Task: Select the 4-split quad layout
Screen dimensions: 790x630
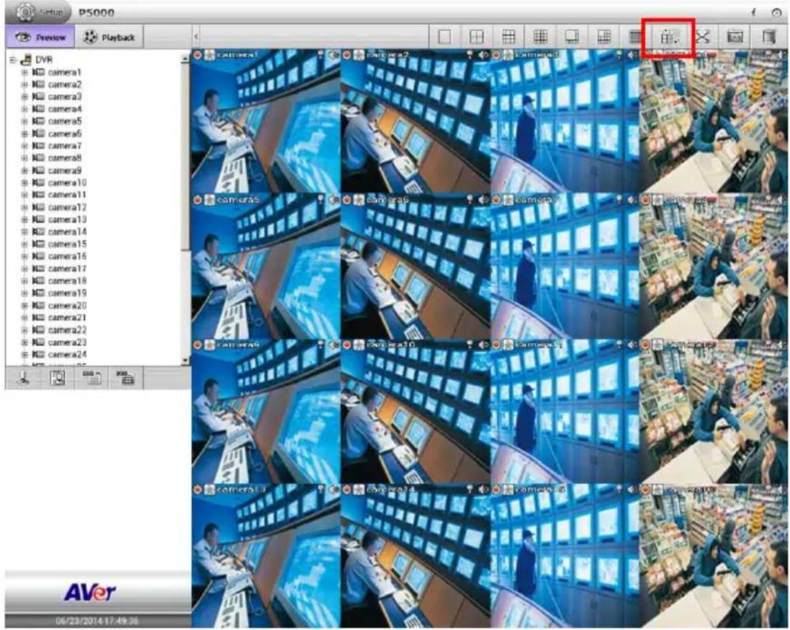Action: (477, 37)
